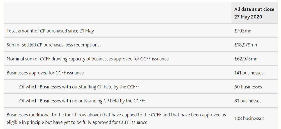The width and height of the screenshot is (281, 129).
Task: Select 'Businesses with outstanding CP held' sub-row
Action: click(79, 87)
